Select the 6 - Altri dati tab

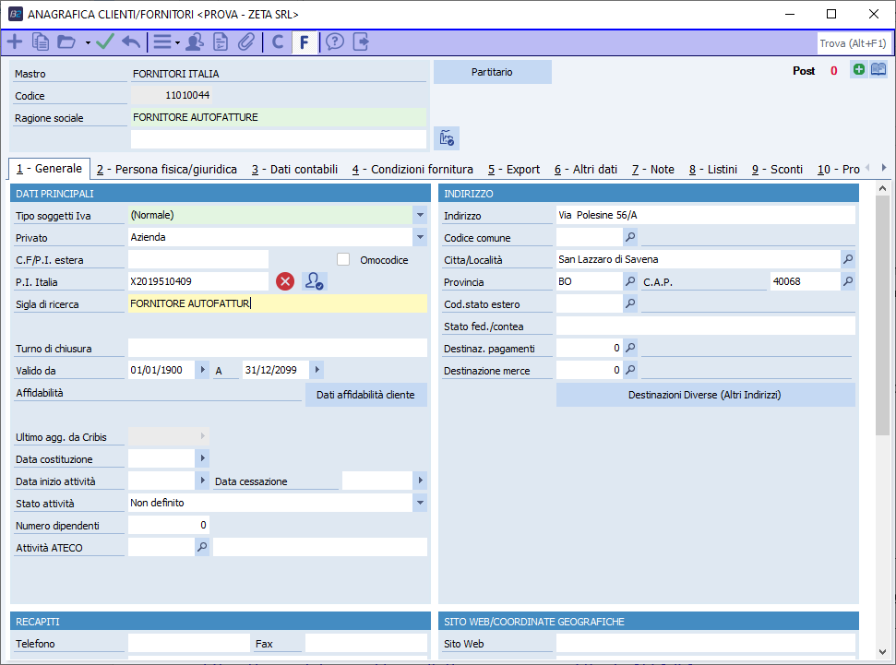(586, 169)
